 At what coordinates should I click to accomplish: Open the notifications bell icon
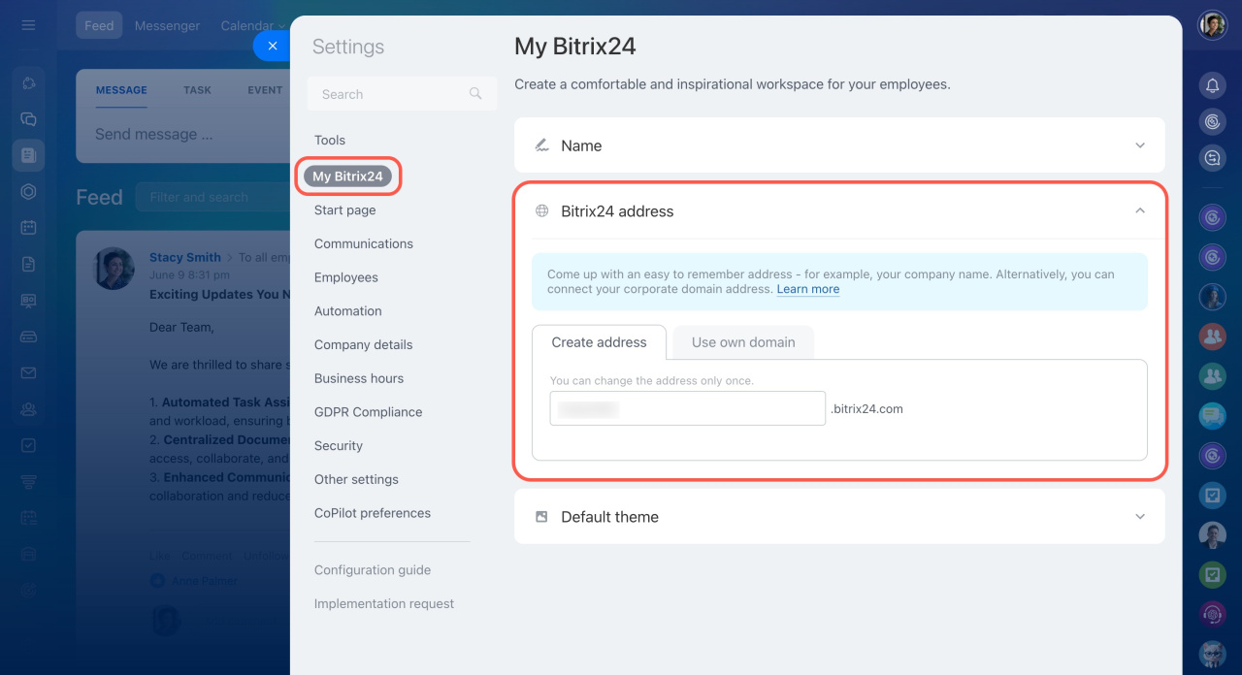(x=1212, y=85)
